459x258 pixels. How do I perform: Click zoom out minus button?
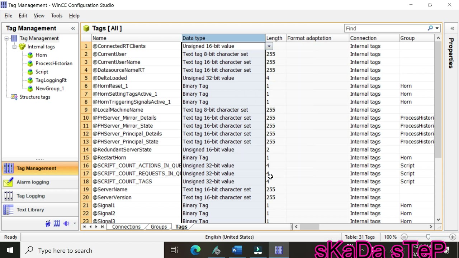point(404,237)
